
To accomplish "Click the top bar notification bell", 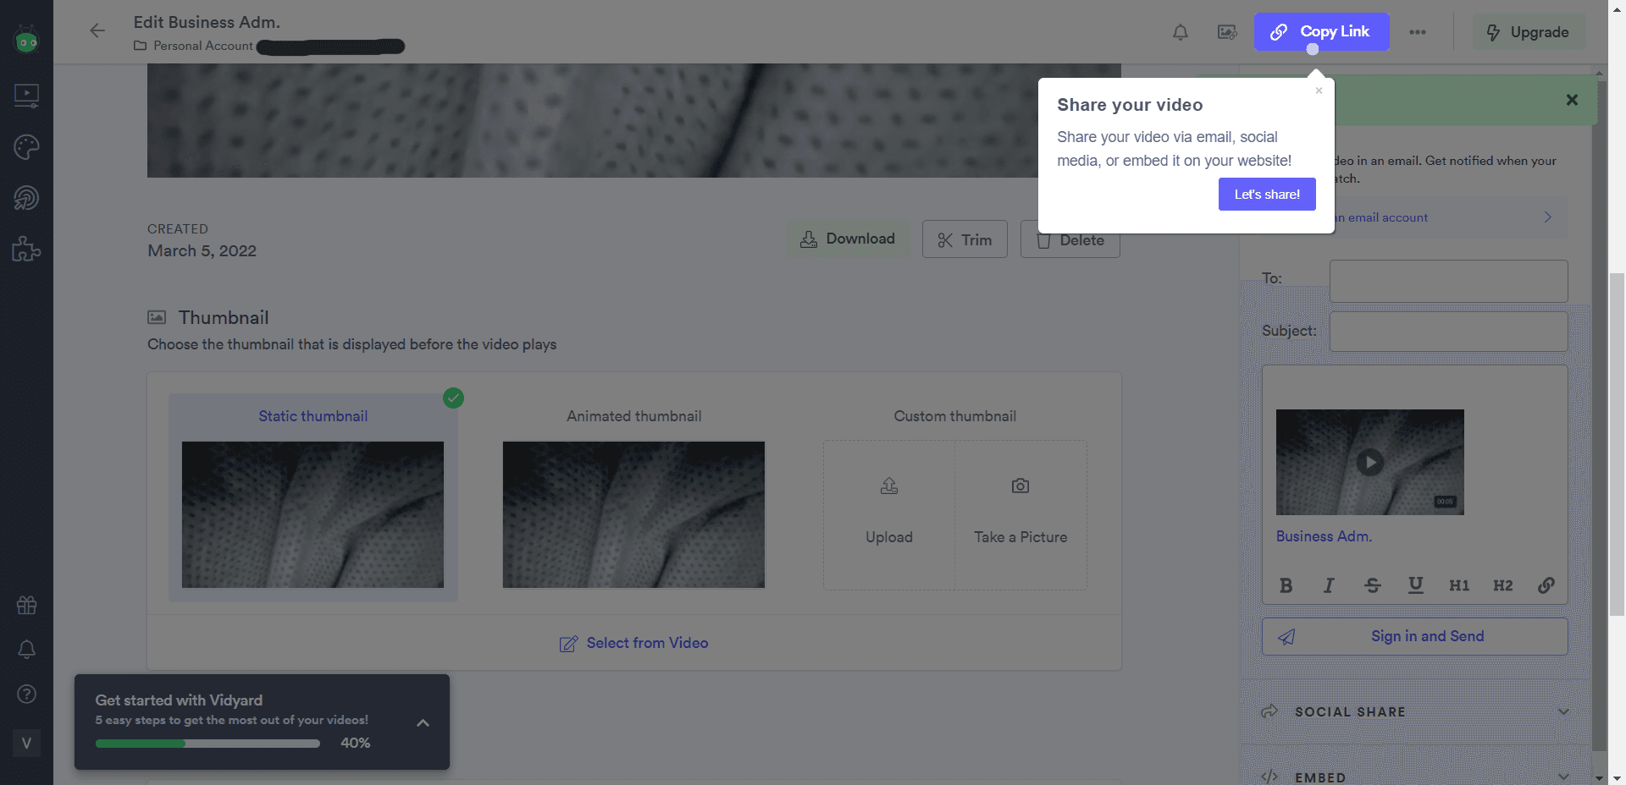I will pos(1180,32).
